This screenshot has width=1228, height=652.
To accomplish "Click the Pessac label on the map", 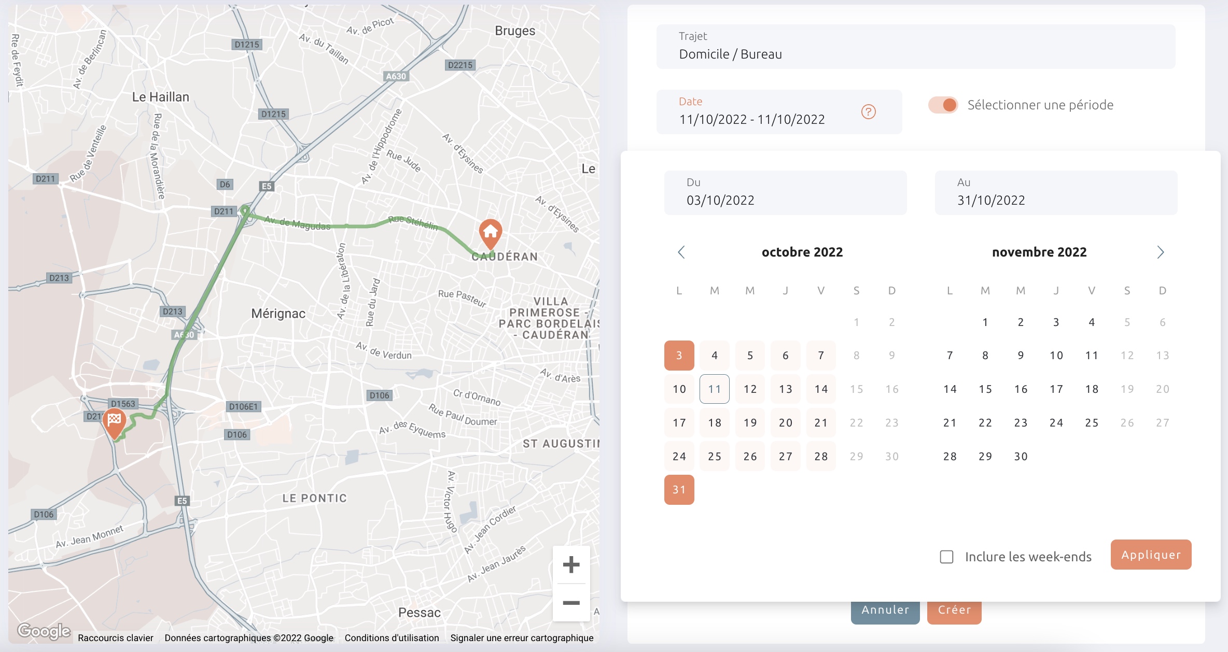I will click(x=420, y=613).
